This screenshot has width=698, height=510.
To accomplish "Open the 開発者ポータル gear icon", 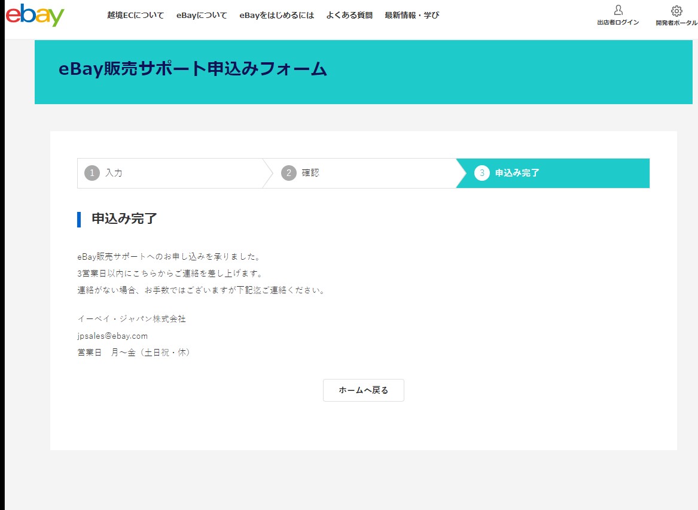I will tap(676, 11).
